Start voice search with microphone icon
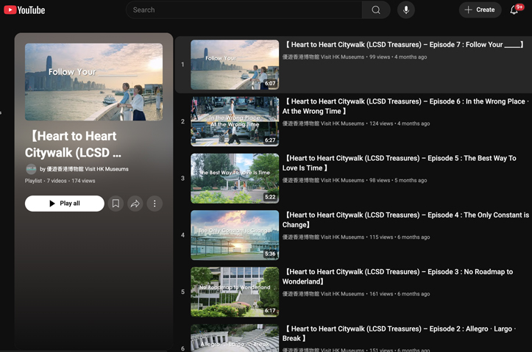The image size is (532, 352). tap(405, 10)
